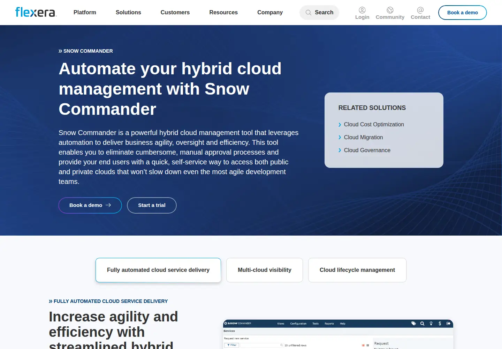Open the Community link text
Screen dimensions: 502x349
(390, 17)
